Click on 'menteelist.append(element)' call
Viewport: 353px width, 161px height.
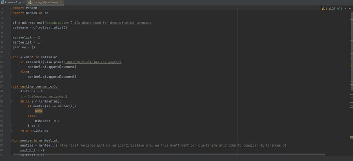52,77
